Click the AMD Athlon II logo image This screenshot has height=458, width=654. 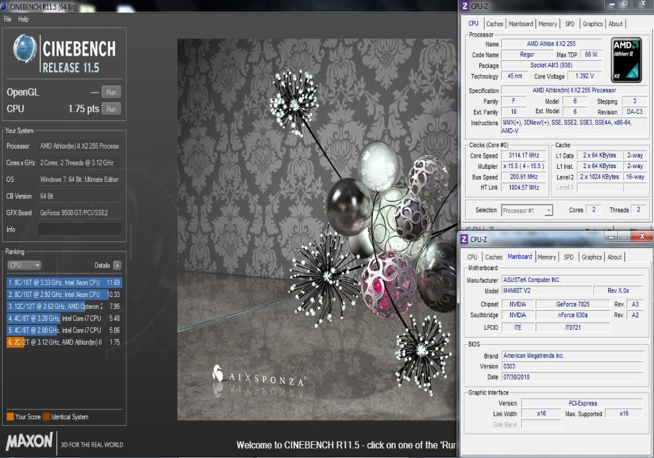[626, 60]
